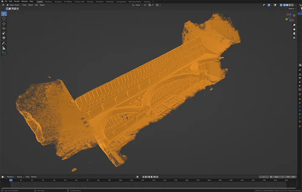
Task: Expand the Options dropdown in viewport
Action: point(292,8)
